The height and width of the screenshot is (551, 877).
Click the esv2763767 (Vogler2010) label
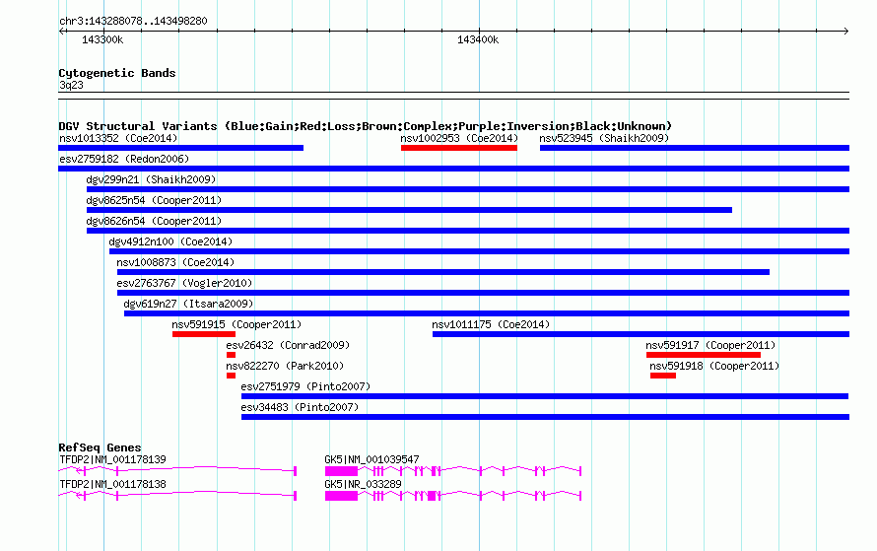coord(184,283)
